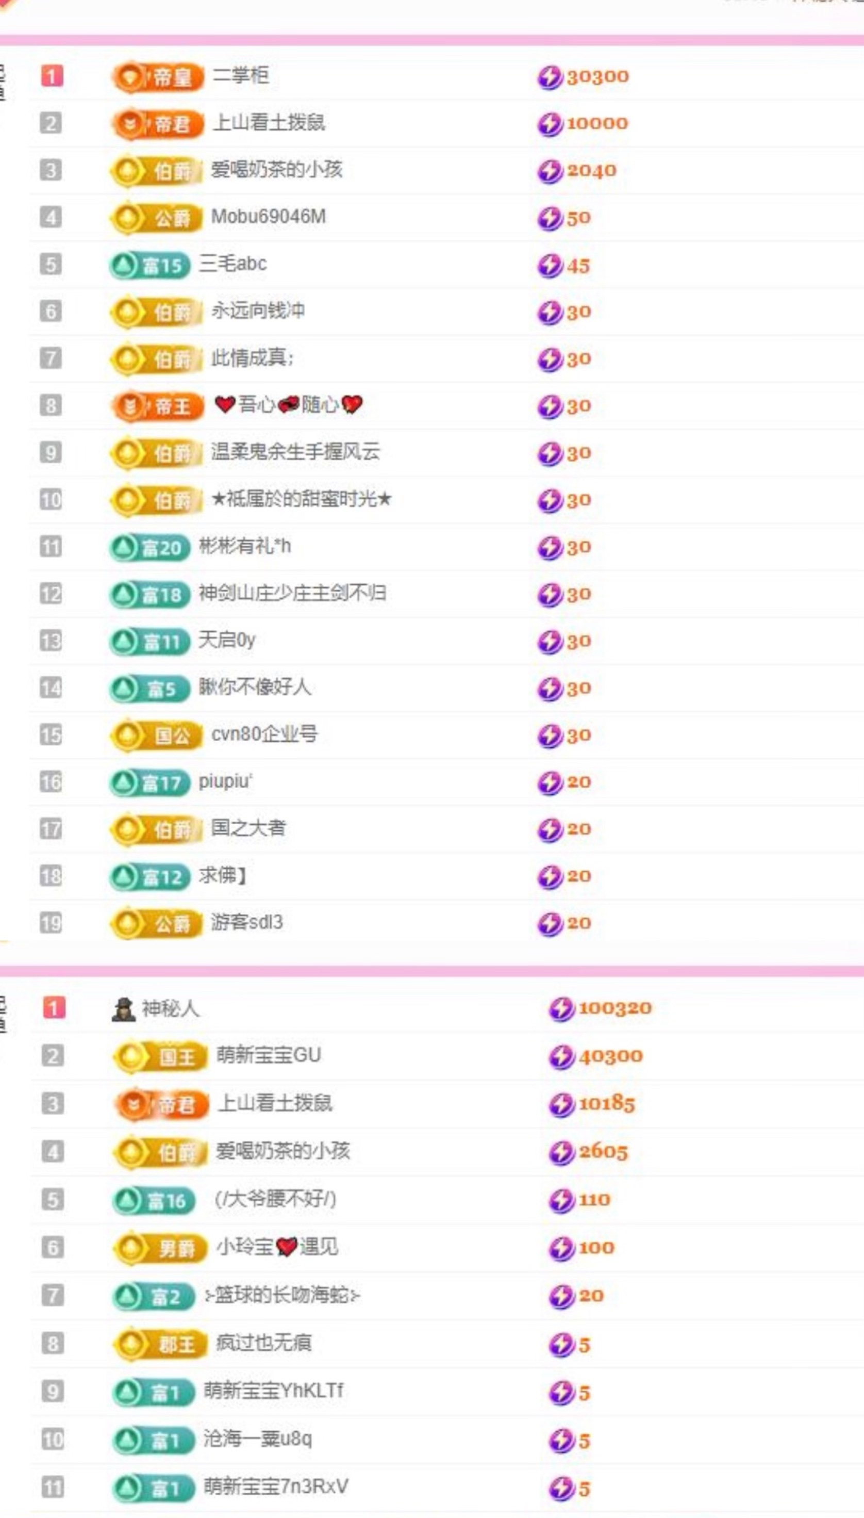Click the red rank 1 badge for 二掌柜
The image size is (864, 1518).
coord(52,76)
